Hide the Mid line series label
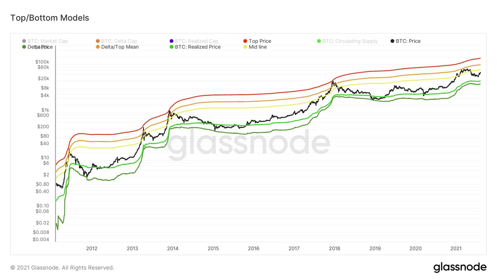497x280 pixels. point(258,47)
